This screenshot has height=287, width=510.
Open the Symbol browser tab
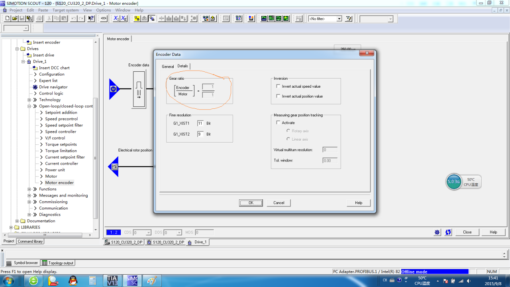pos(23,263)
